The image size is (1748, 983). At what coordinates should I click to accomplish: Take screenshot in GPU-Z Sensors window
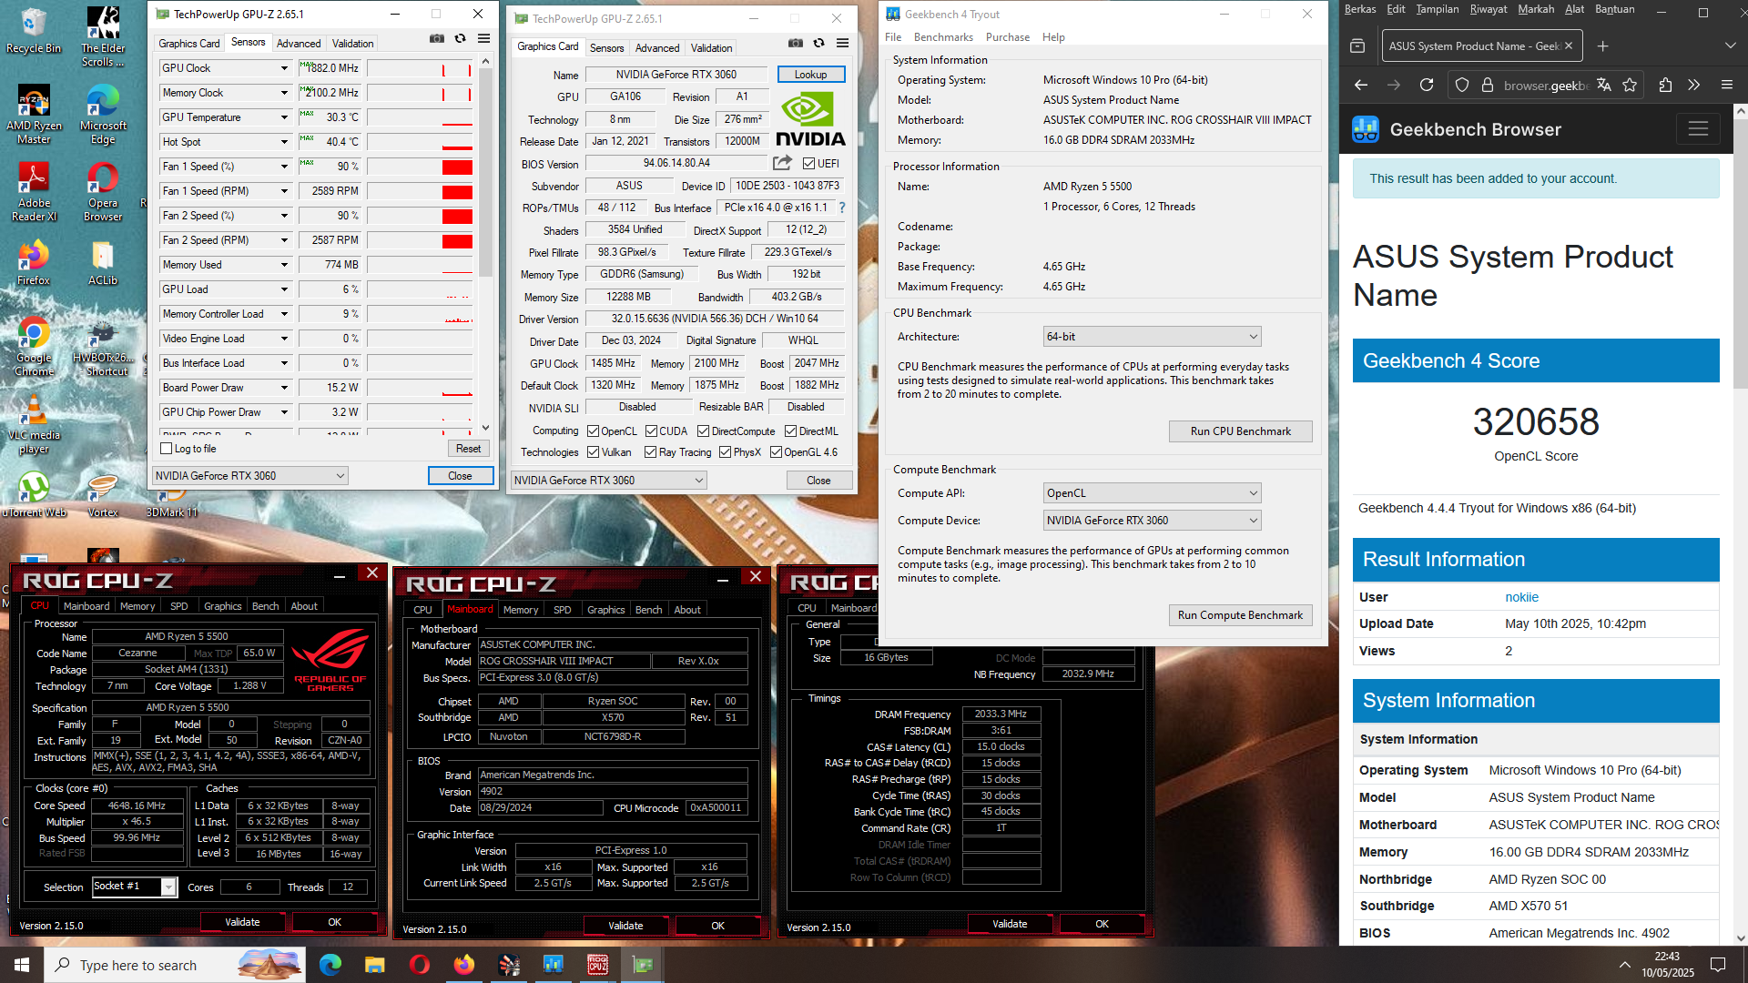point(437,39)
